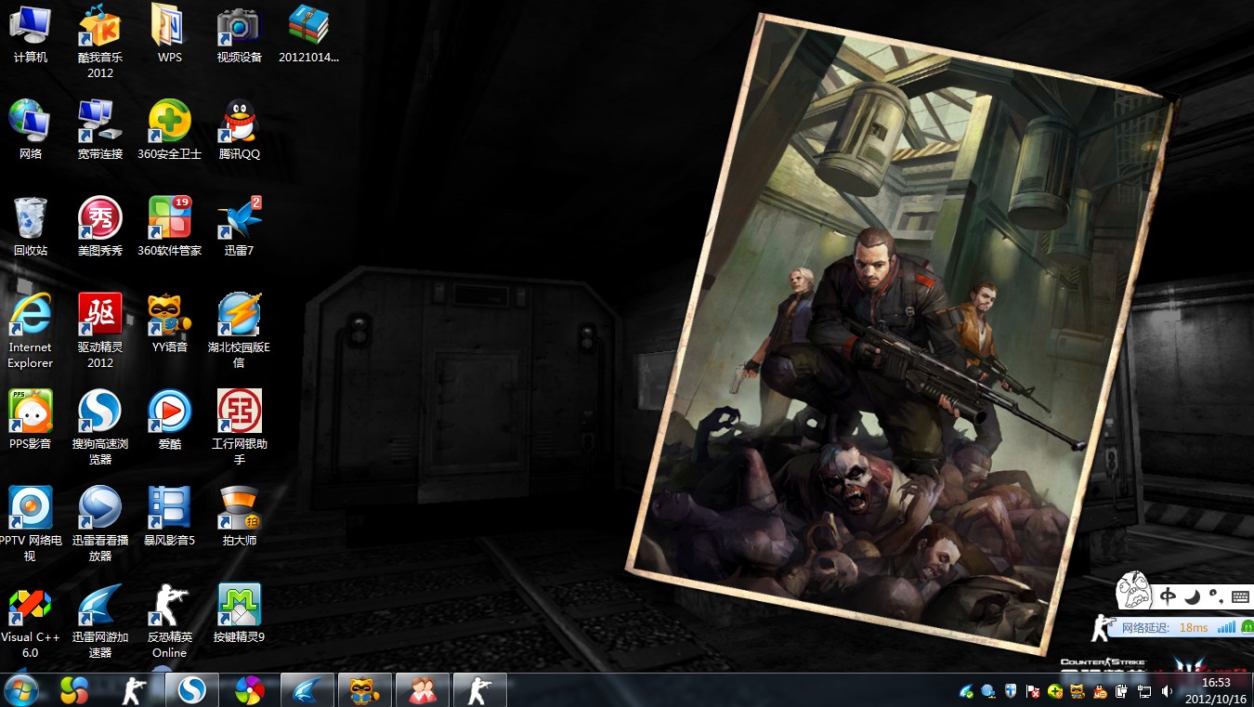Click the Windows Start orb
This screenshot has height=707, width=1254.
click(x=21, y=690)
